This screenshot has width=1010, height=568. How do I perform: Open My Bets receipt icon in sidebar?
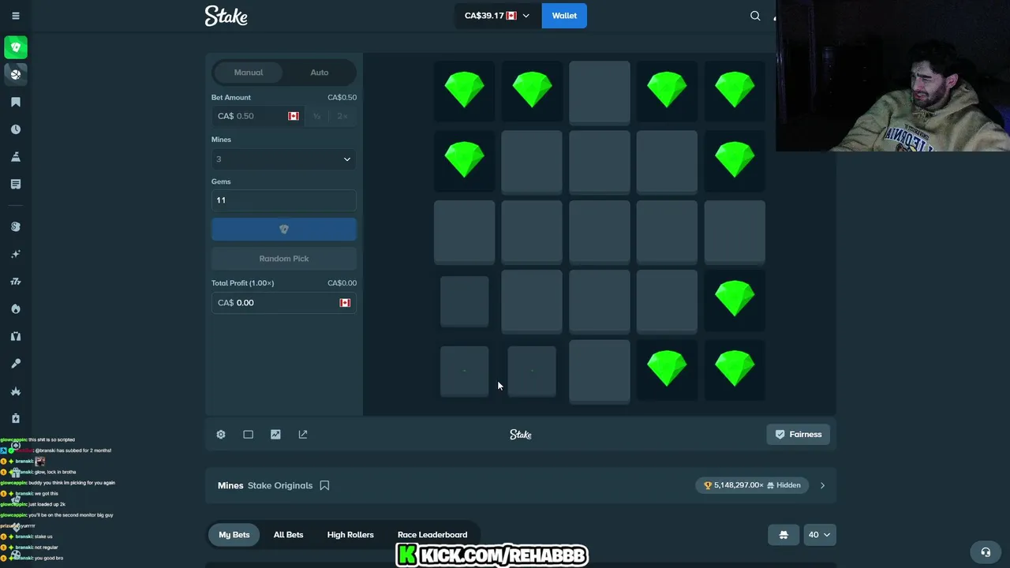pos(15,184)
